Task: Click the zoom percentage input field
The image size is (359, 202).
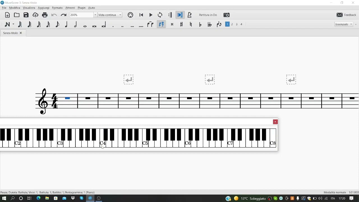Action: [81, 15]
